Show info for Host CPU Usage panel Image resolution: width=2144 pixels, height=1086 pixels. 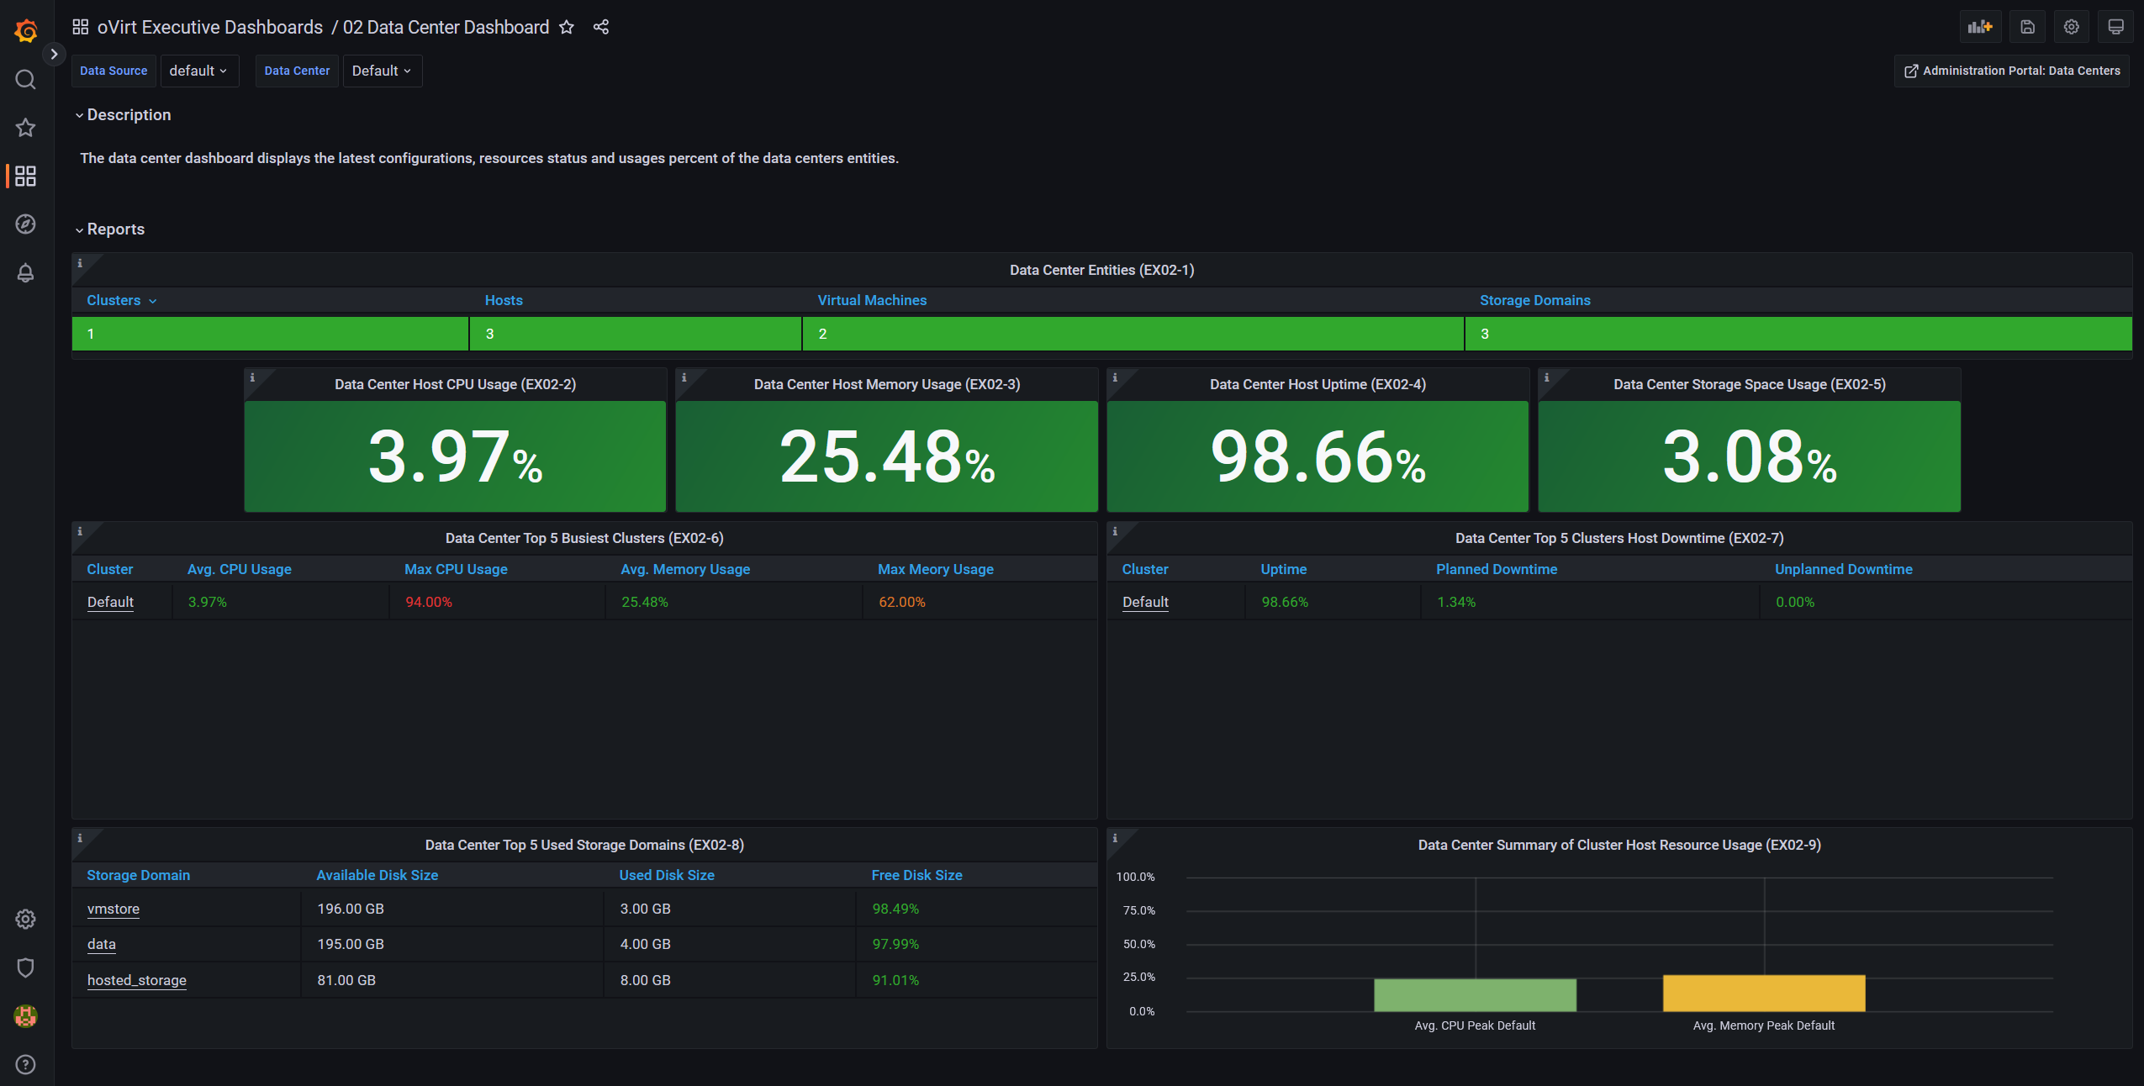(x=252, y=377)
